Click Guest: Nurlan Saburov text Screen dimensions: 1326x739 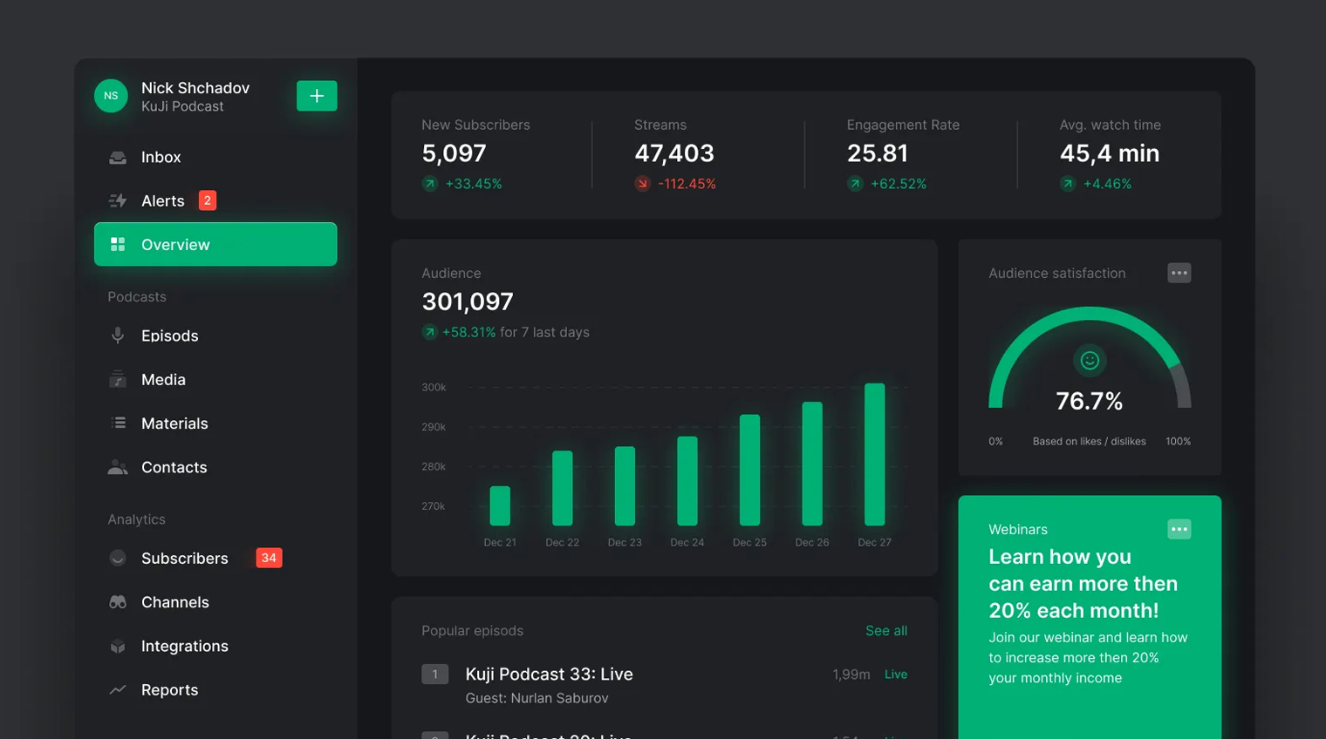click(537, 698)
